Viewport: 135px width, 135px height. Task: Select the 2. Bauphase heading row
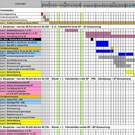[67, 79]
